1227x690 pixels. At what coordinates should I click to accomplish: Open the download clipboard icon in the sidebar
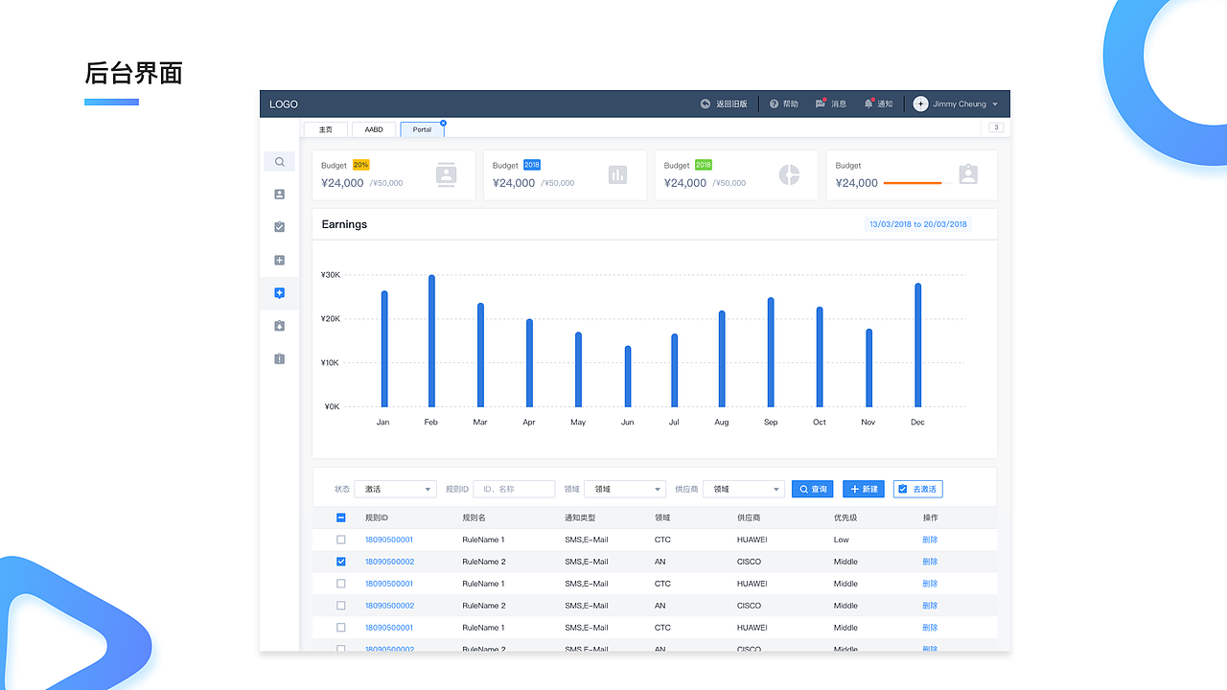[279, 326]
